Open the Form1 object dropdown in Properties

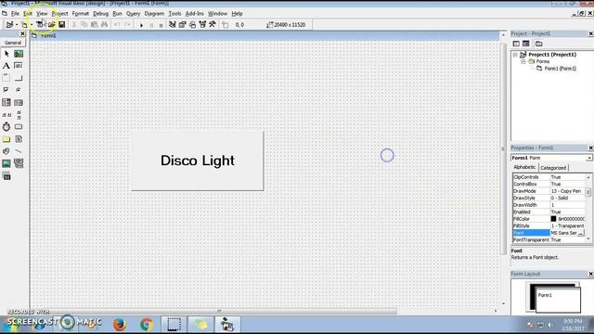(x=589, y=158)
